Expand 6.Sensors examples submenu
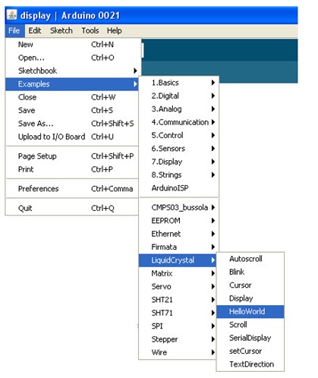The image size is (318, 378). coord(178,149)
